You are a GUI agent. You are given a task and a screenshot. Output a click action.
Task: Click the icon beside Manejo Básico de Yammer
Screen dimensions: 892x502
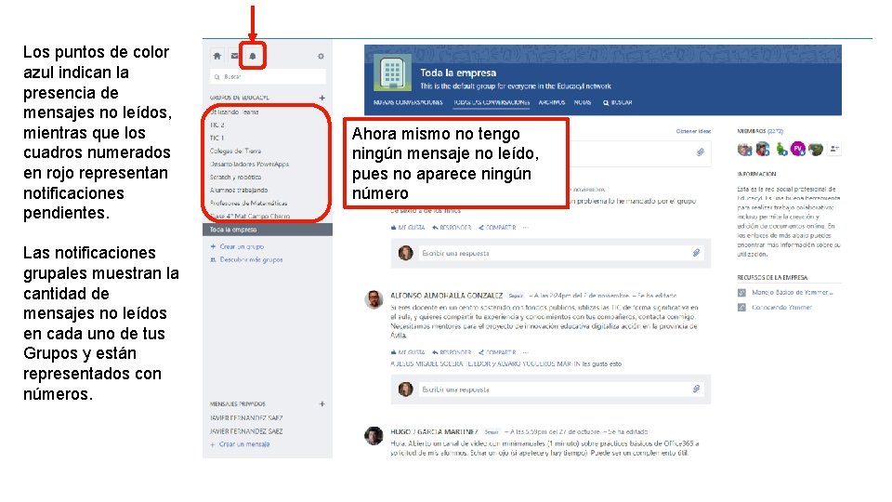point(741,293)
